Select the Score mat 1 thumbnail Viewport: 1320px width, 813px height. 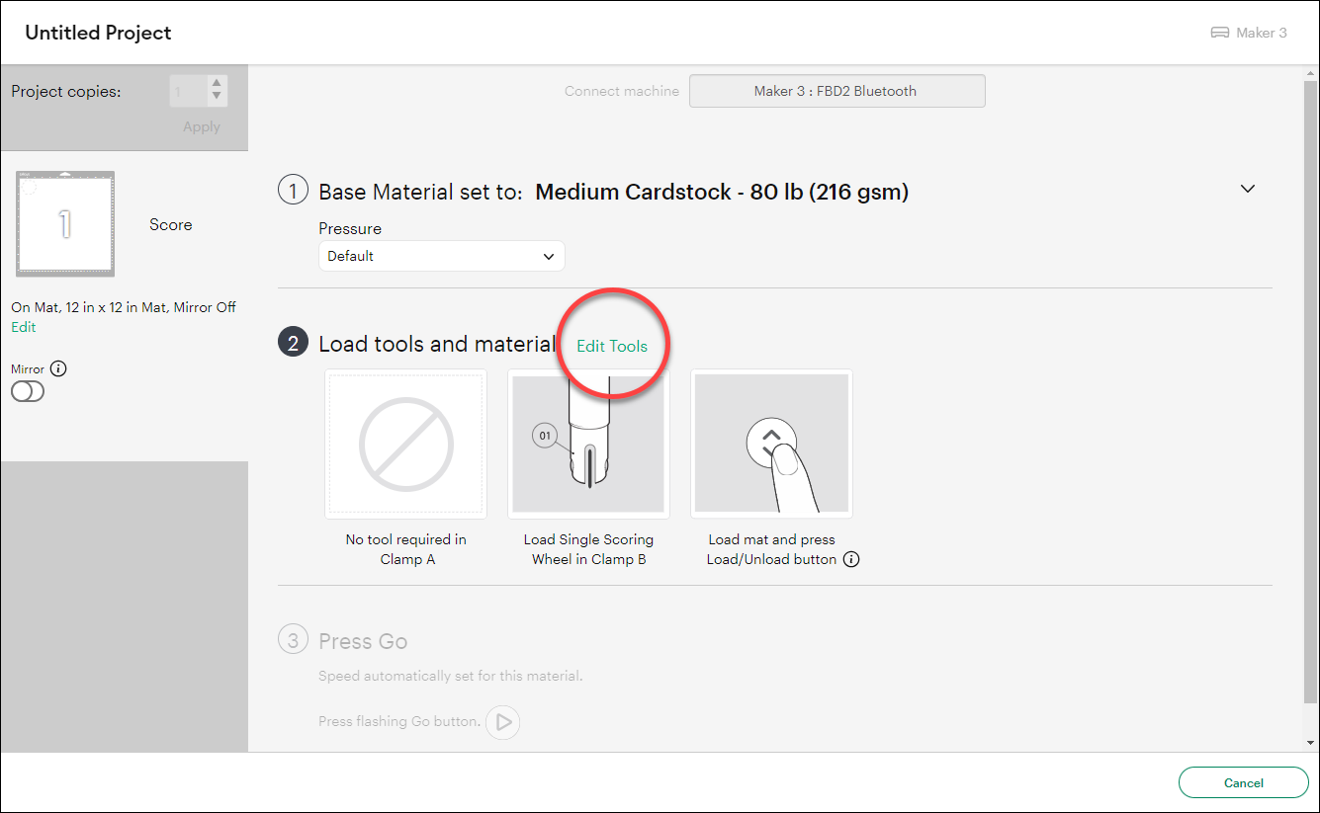pyautogui.click(x=65, y=224)
